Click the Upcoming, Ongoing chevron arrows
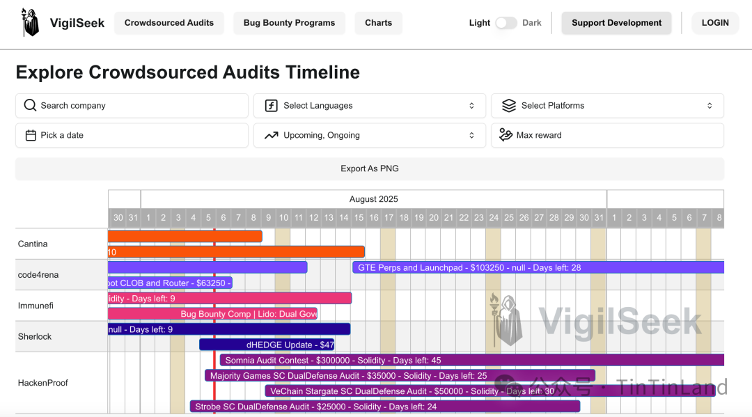Image resolution: width=752 pixels, height=417 pixels. point(471,135)
